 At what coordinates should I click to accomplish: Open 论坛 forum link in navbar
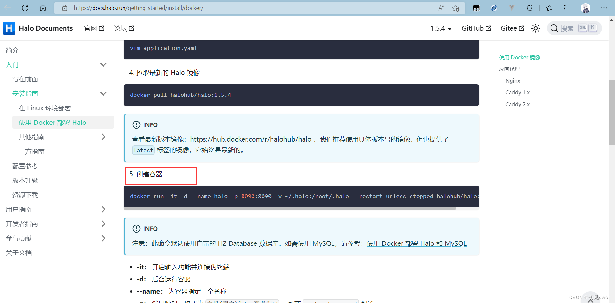124,28
